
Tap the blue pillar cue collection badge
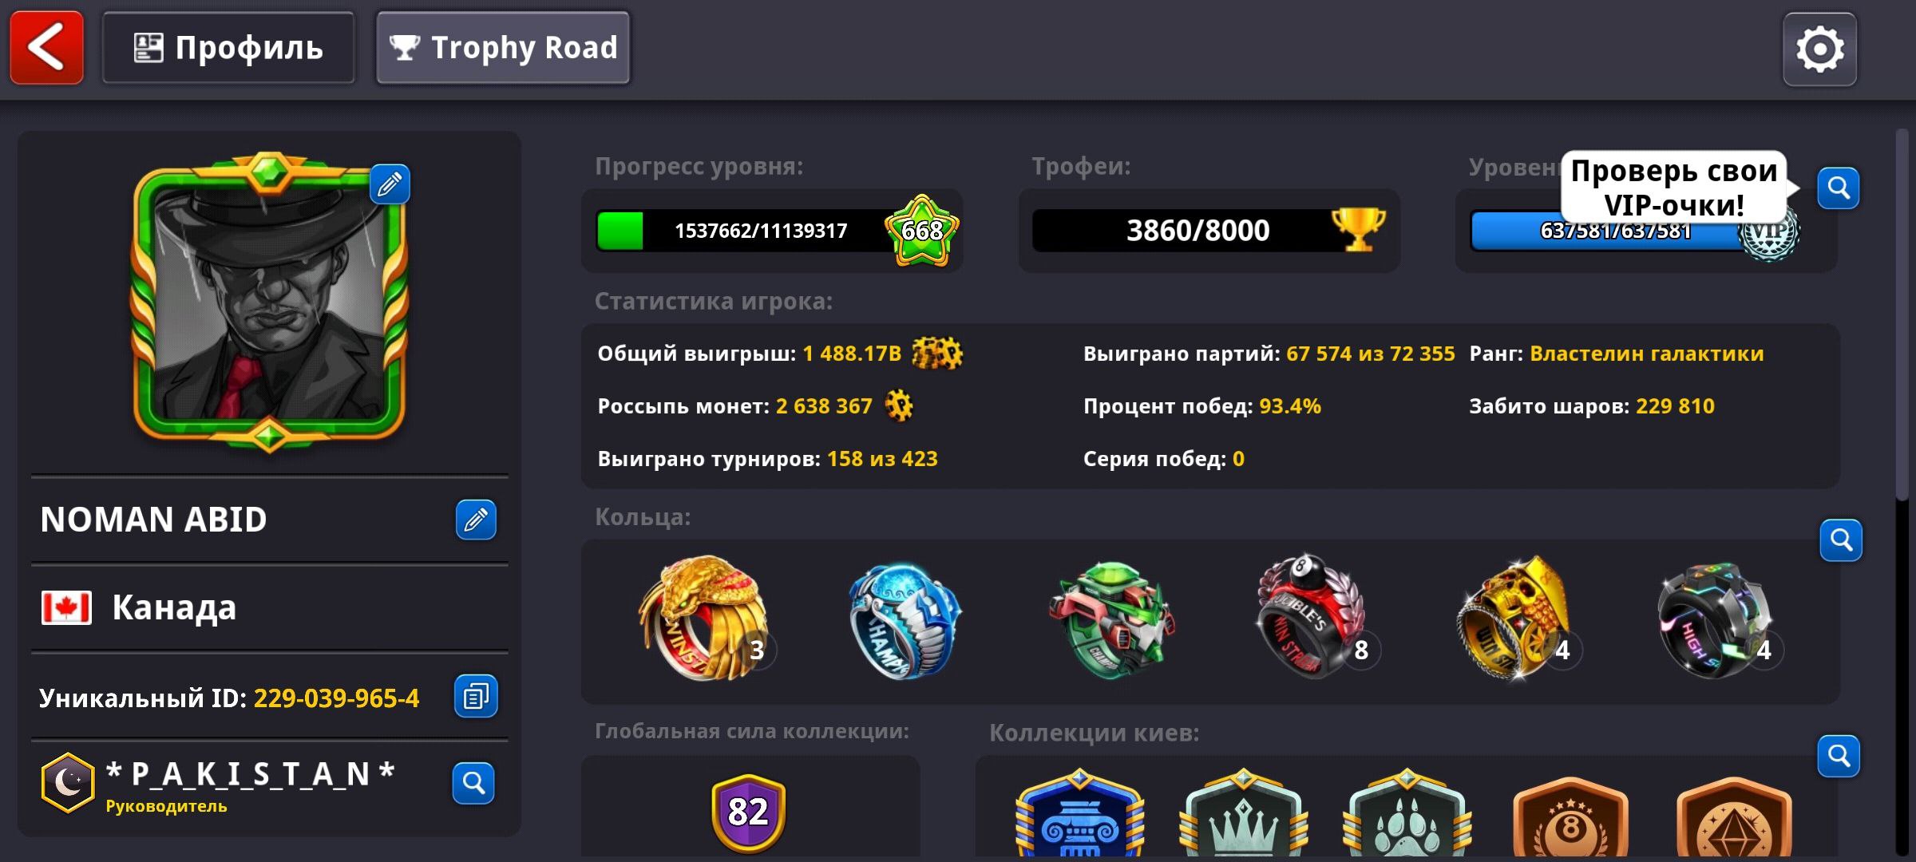tap(1079, 814)
